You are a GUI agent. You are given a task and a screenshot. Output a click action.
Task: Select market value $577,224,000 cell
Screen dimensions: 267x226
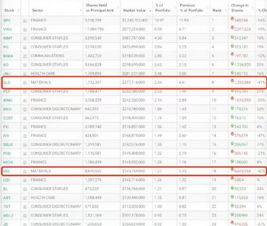tap(133, 29)
